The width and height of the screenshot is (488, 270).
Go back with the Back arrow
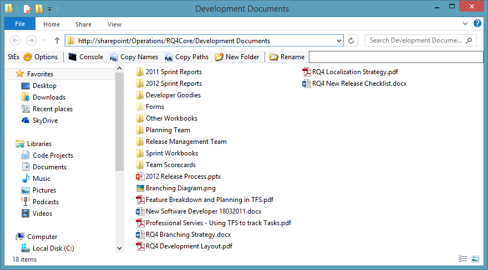(16, 40)
